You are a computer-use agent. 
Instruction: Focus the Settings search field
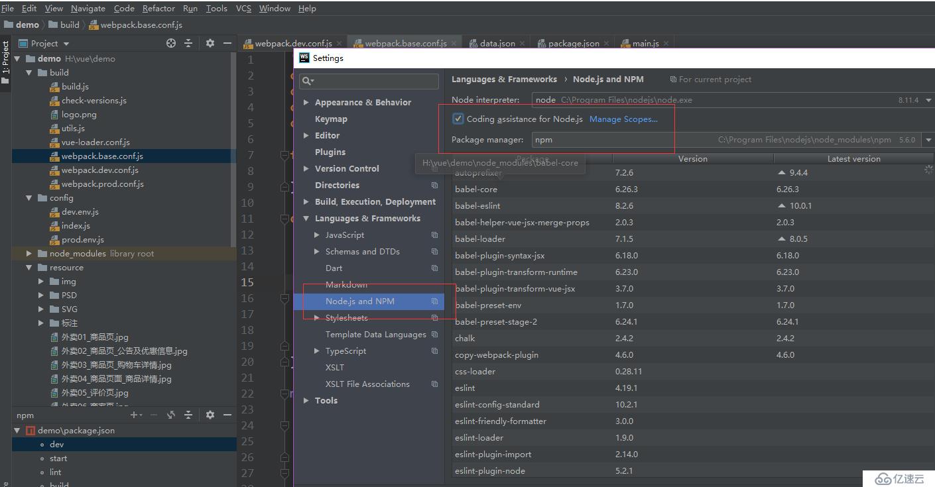(x=369, y=81)
